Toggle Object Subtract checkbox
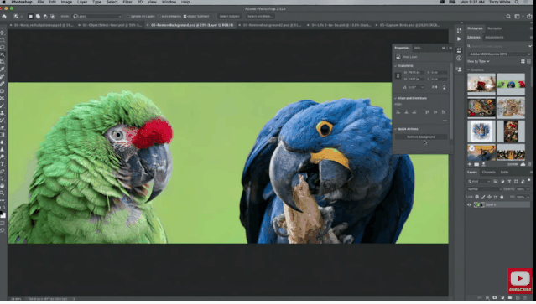This screenshot has height=304, width=536. click(185, 17)
